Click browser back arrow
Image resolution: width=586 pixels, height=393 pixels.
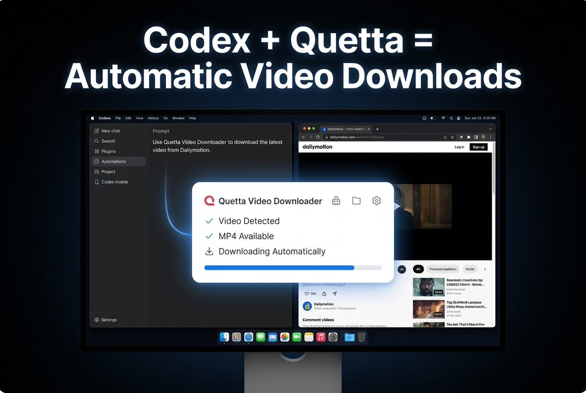[304, 137]
